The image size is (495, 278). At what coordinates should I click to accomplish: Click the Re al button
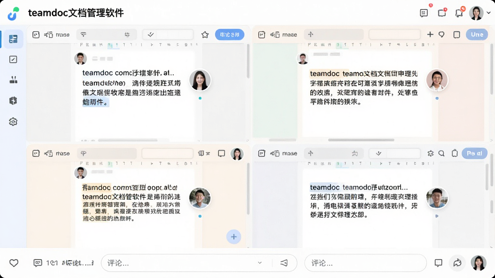[x=475, y=153]
